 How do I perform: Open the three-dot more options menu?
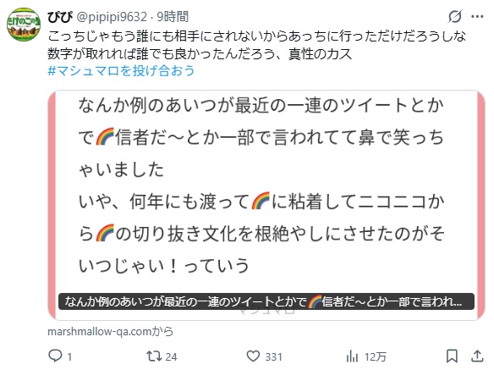[x=477, y=16]
